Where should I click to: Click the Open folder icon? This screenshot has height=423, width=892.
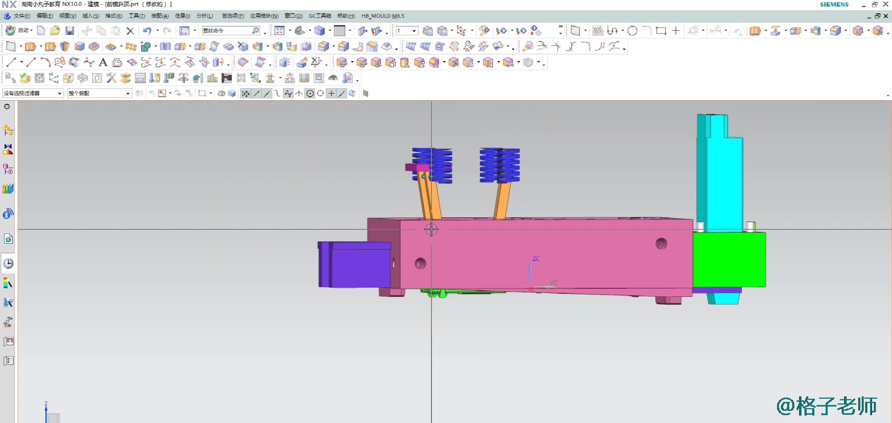(55, 31)
